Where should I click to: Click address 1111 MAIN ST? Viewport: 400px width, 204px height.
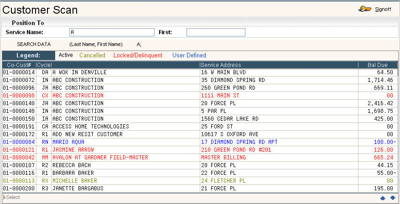[x=220, y=96]
